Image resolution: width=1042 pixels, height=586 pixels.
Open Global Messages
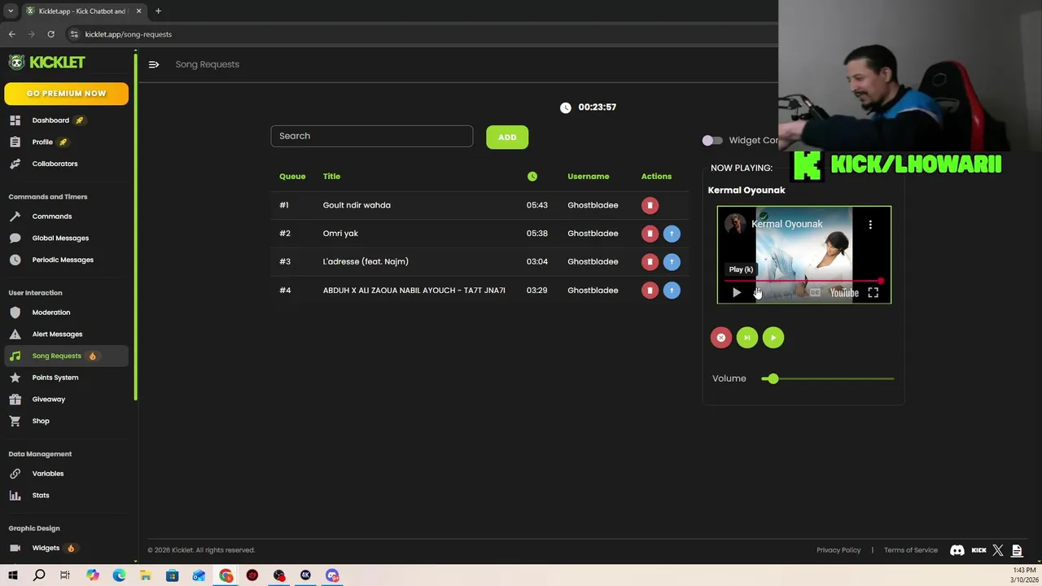[60, 238]
